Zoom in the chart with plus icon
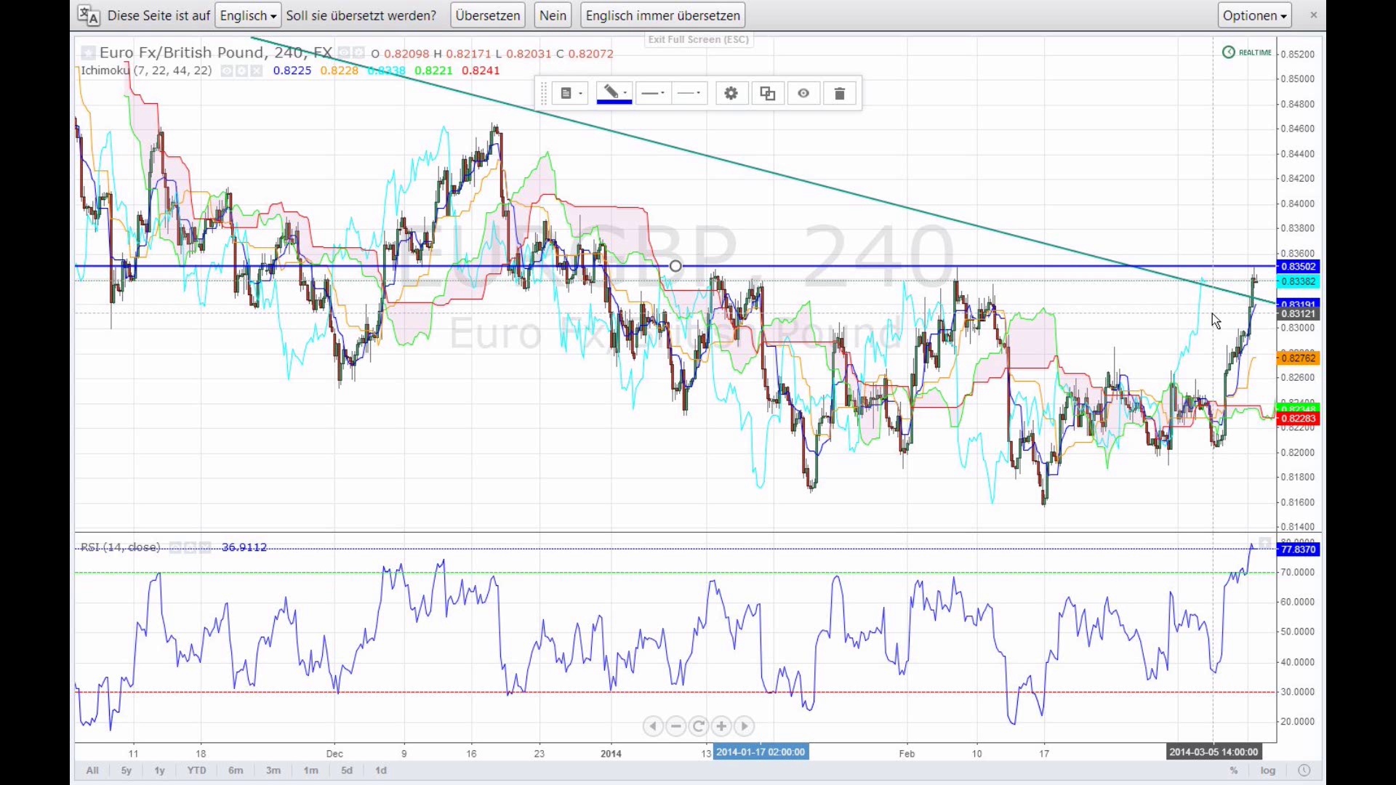 (721, 726)
